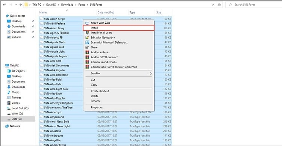Select the SVN-Alek Ornaments file
The height and width of the screenshot is (146, 282).
coord(56,66)
